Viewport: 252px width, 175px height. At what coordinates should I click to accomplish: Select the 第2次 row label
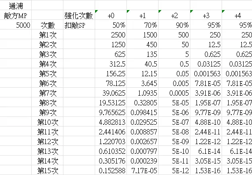(x=48, y=44)
